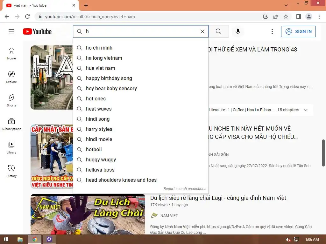Viewport: 326px width, 244px height.
Task: Bookmark this page star icon
Action: (286, 17)
